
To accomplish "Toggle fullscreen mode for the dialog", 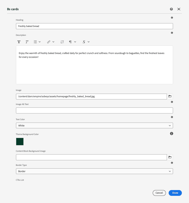I will point(179,9).
